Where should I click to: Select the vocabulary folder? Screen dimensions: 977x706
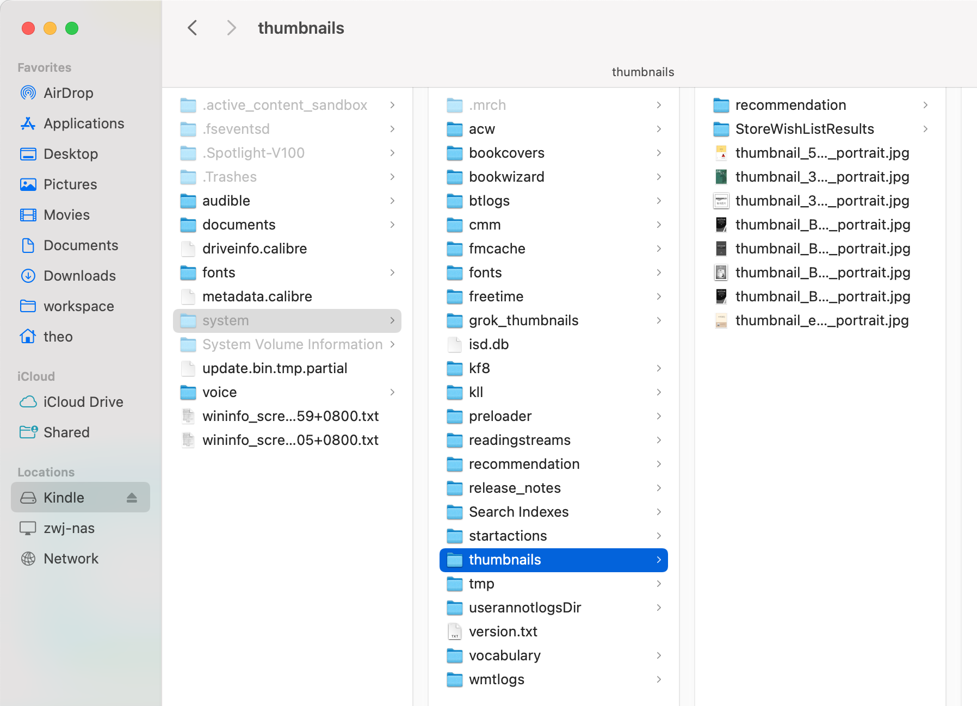[x=504, y=655]
